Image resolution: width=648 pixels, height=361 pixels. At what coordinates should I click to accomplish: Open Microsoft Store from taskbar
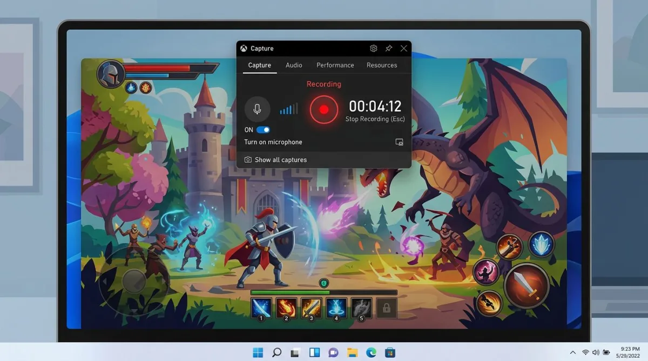tap(390, 352)
